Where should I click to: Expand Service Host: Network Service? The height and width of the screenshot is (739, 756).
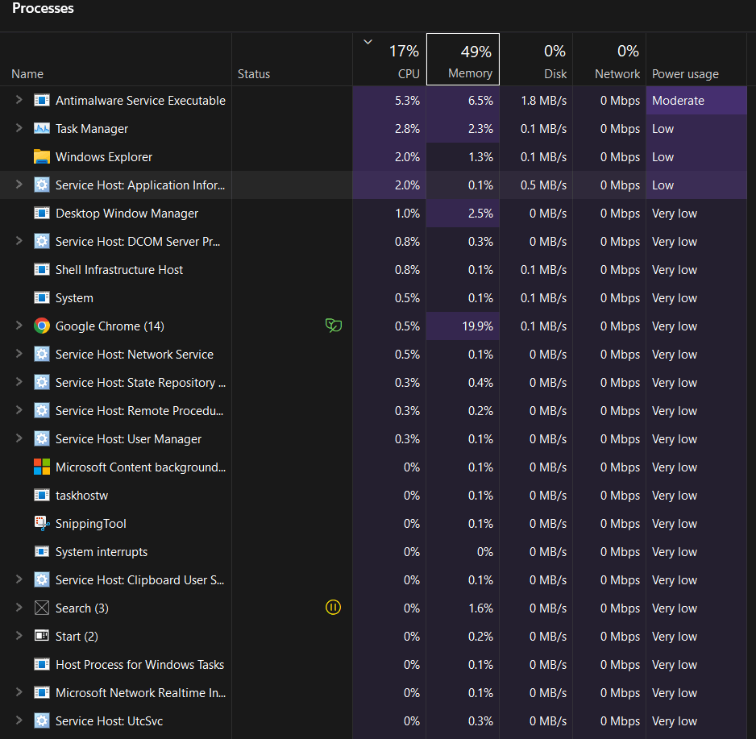(19, 355)
